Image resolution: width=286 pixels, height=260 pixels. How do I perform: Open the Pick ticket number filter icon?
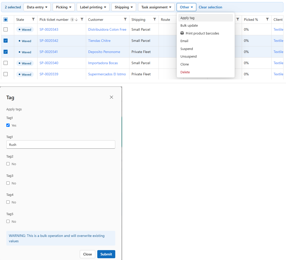coord(82,19)
